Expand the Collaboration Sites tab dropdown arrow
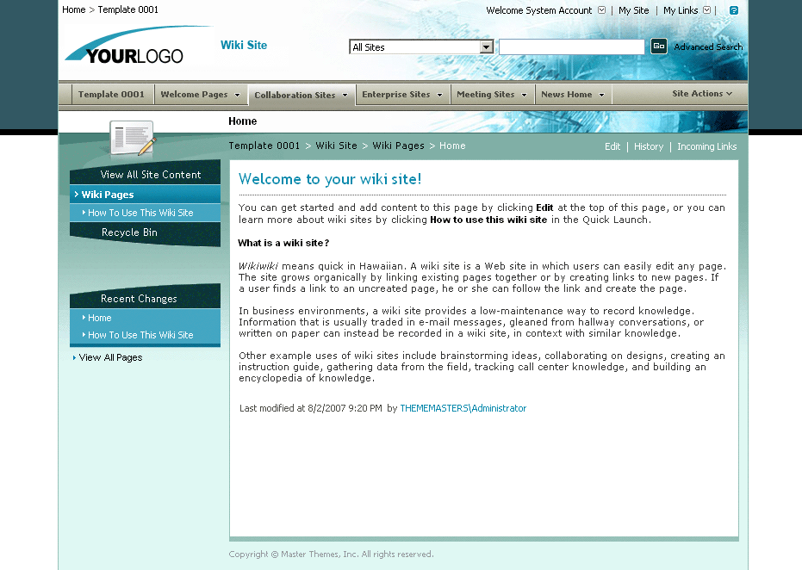802x570 pixels. [x=345, y=95]
